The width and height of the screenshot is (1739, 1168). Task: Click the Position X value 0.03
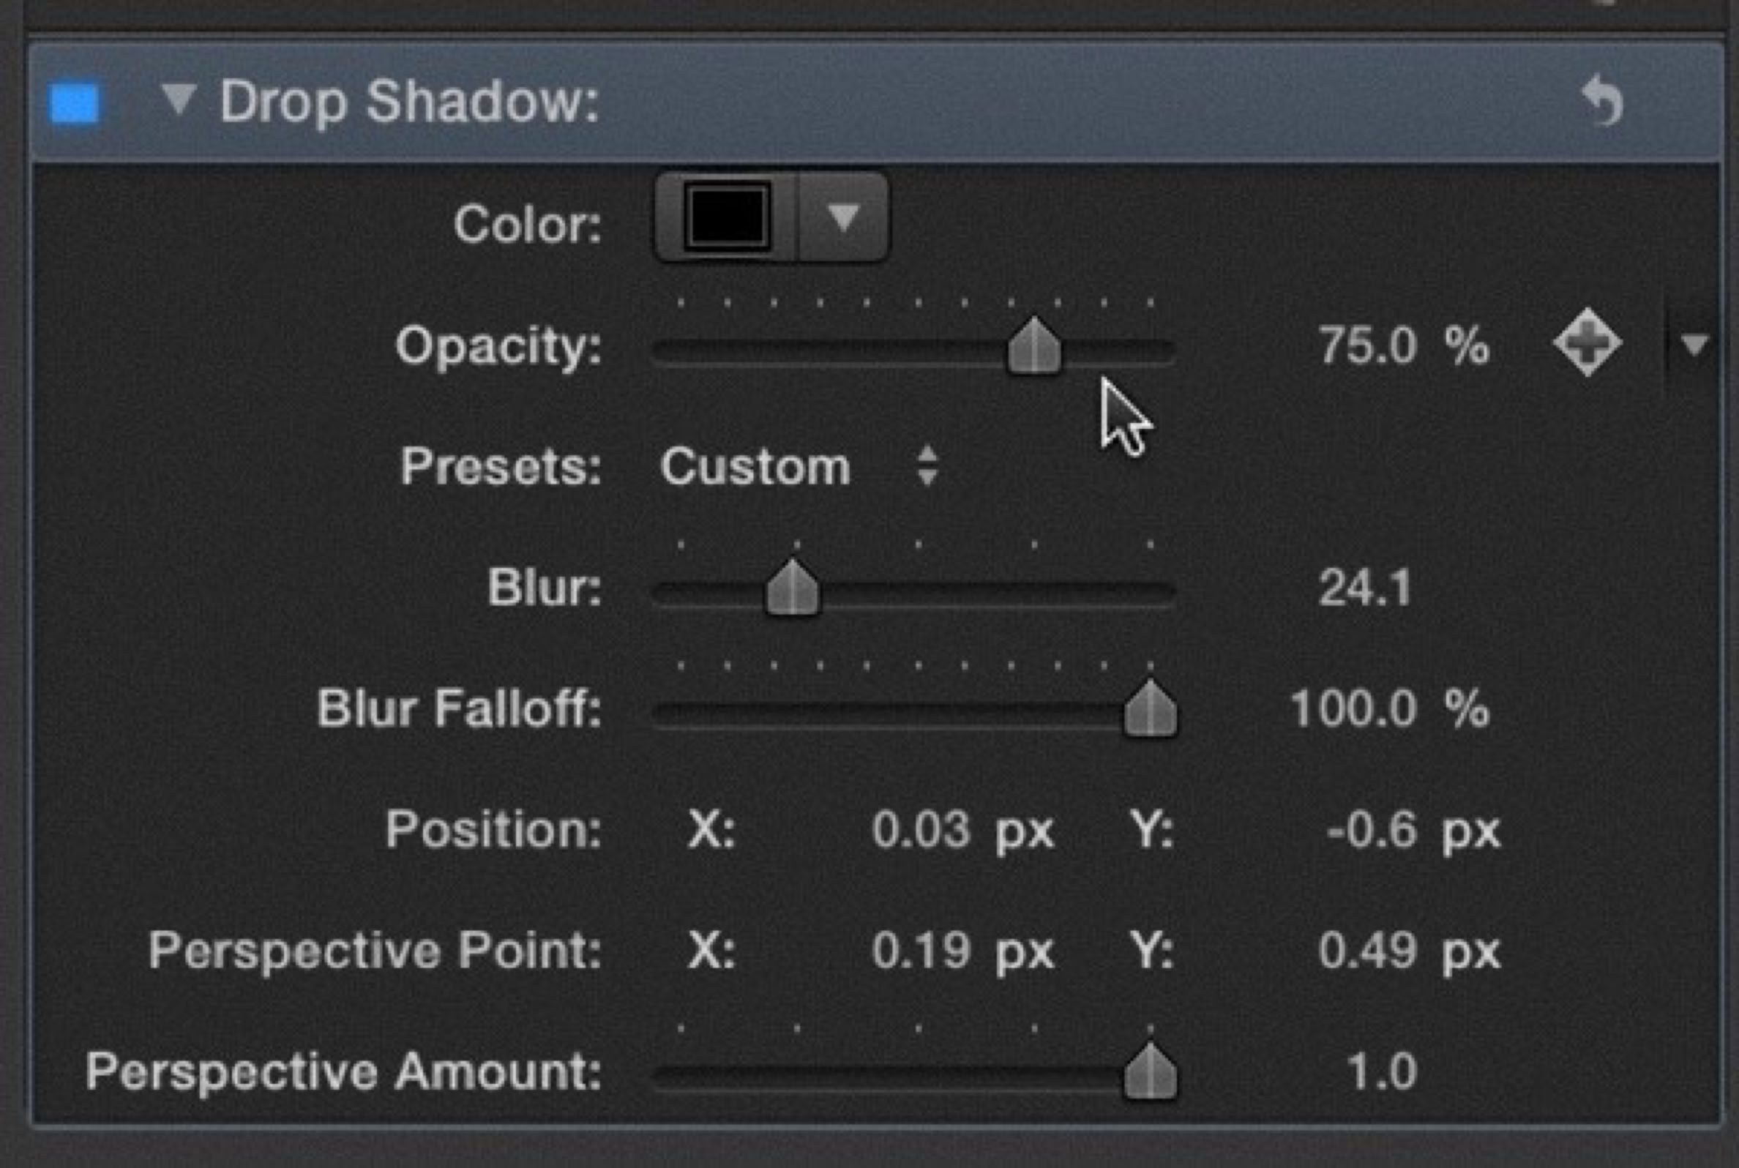click(921, 830)
